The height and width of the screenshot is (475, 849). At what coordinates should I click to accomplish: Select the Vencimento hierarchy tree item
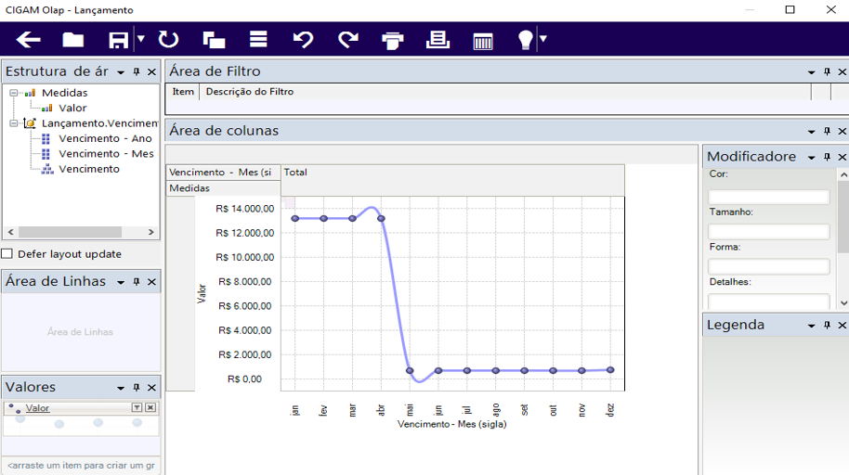[89, 169]
